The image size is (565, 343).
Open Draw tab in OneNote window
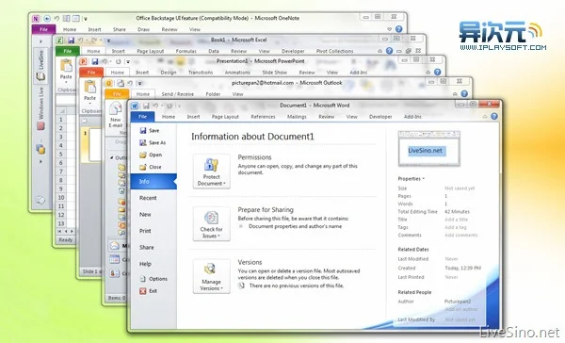tap(143, 29)
